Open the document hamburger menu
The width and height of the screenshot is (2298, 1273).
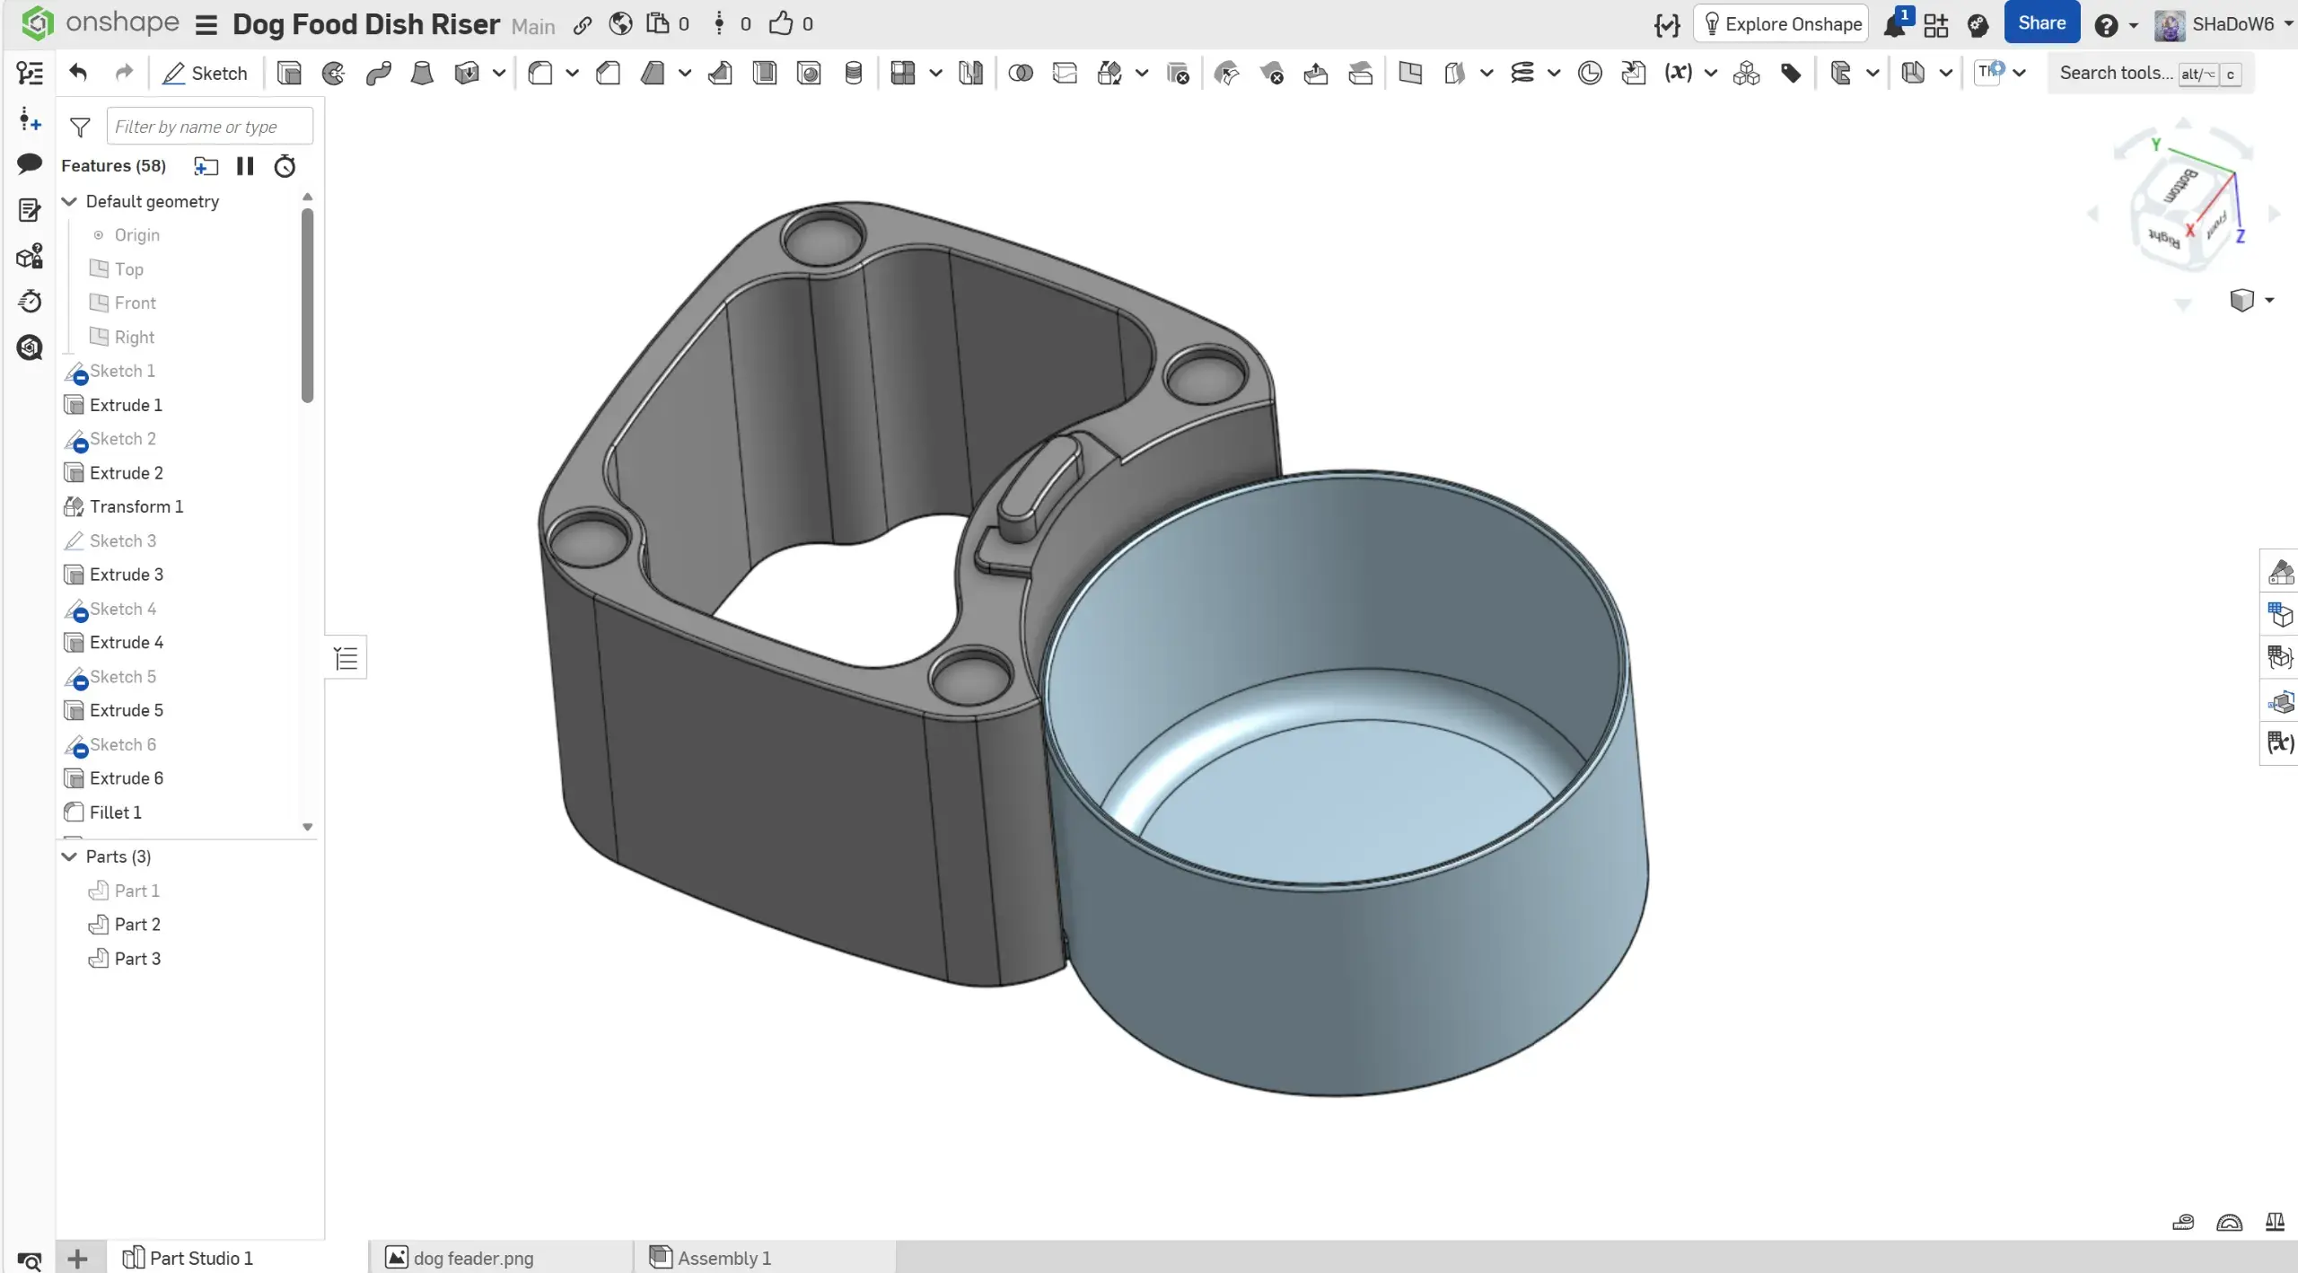tap(206, 25)
